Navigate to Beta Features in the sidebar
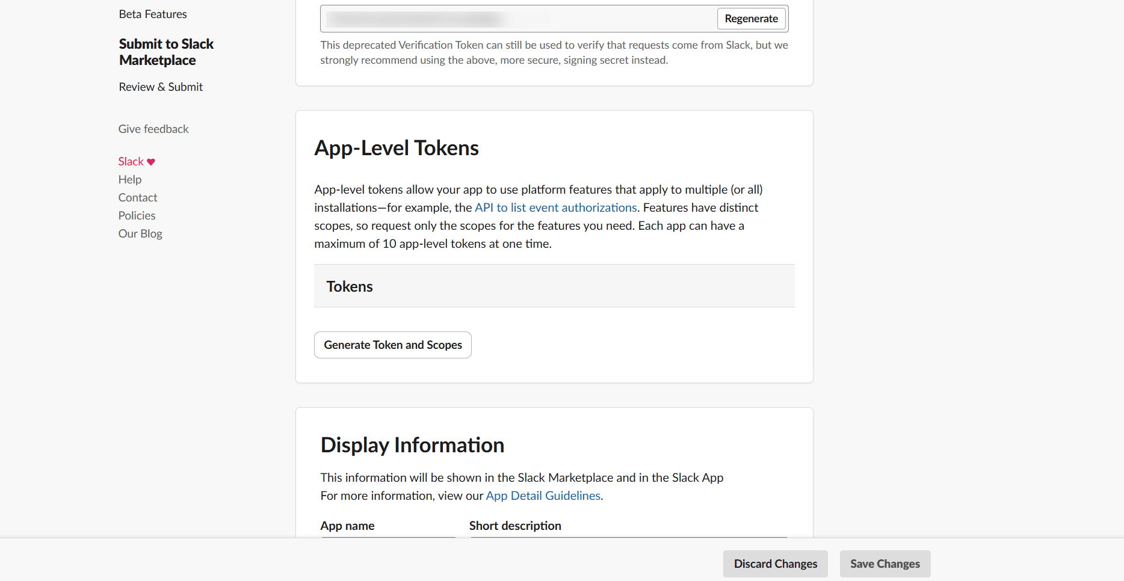 pyautogui.click(x=153, y=14)
